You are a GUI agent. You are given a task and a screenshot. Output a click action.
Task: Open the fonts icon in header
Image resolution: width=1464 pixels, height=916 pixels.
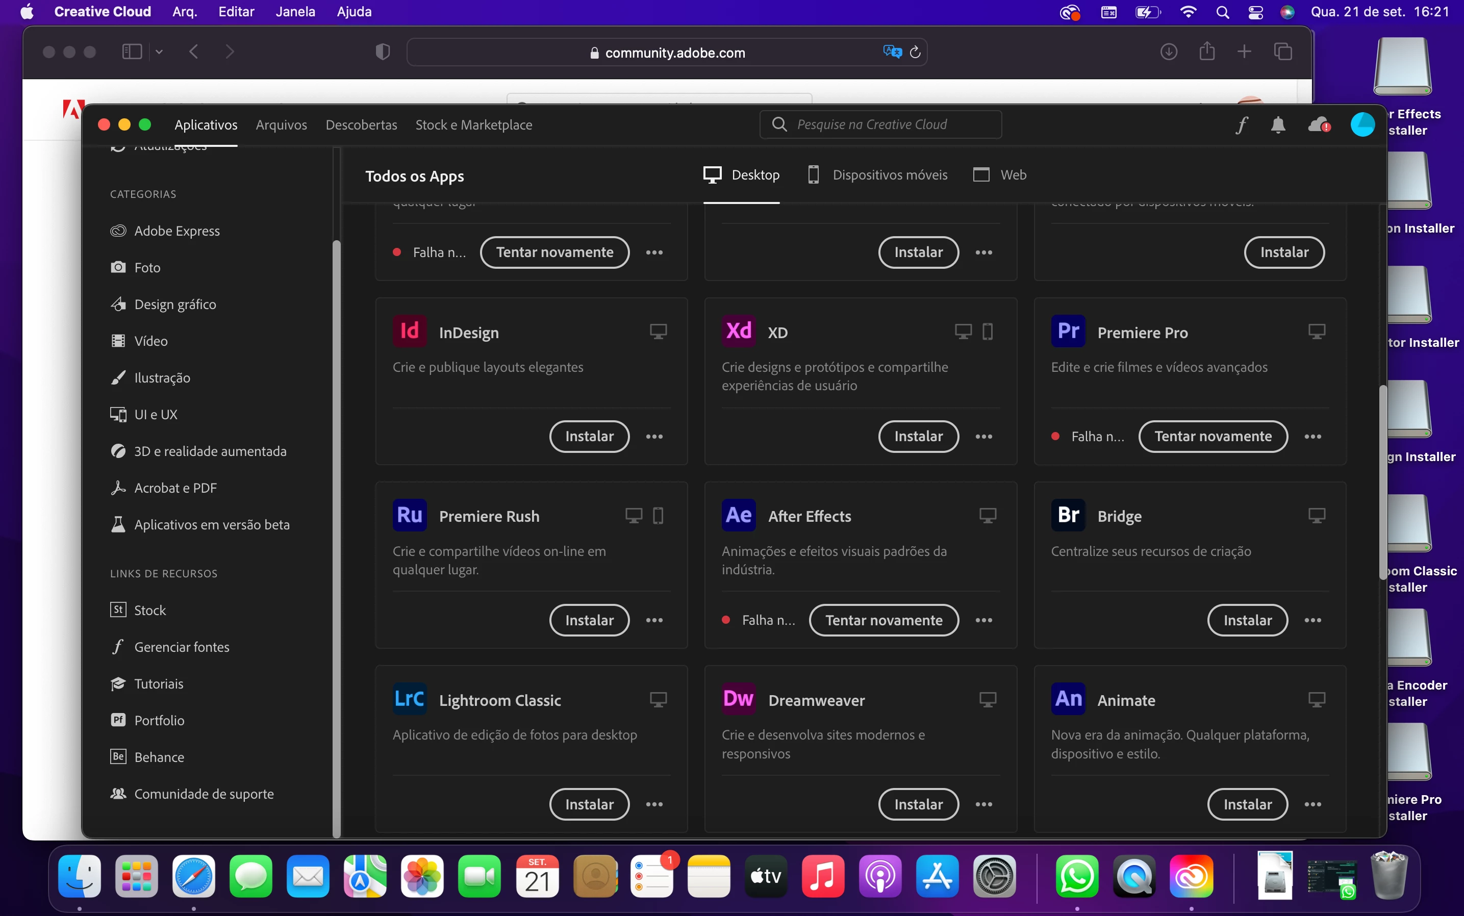[x=1242, y=125]
